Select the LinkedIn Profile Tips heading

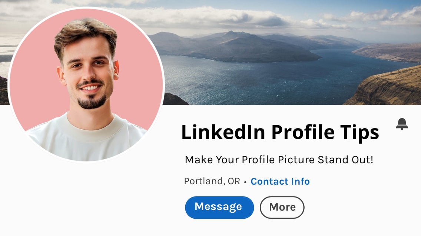[x=280, y=132]
